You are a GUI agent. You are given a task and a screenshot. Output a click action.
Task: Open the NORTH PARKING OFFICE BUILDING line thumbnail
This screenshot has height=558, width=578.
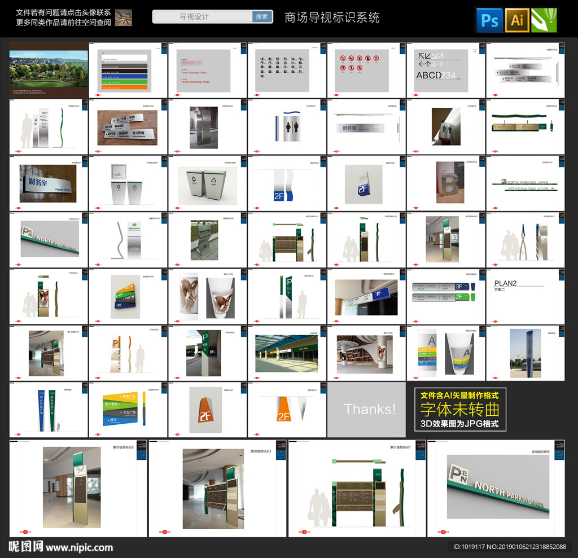pyautogui.click(x=526, y=183)
